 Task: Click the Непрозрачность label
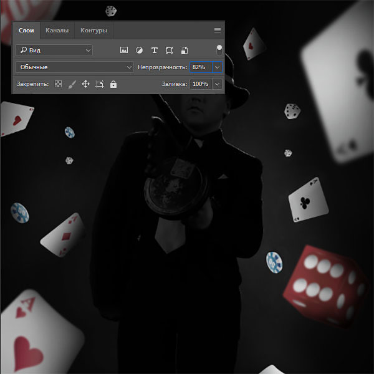point(162,67)
